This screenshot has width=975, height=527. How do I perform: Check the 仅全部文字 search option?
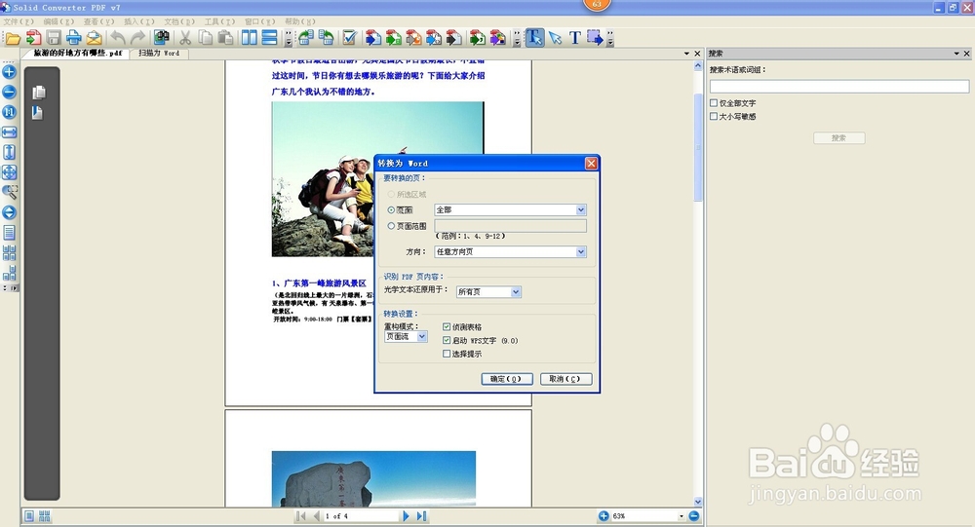(x=714, y=103)
